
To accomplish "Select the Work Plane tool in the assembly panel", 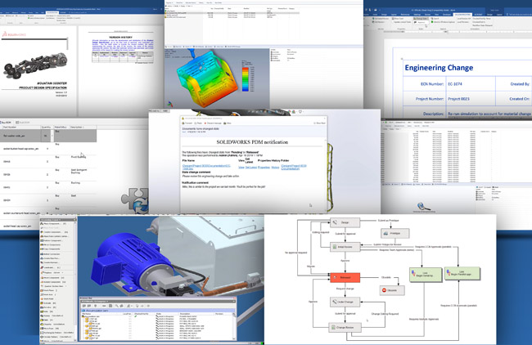I will point(49,290).
